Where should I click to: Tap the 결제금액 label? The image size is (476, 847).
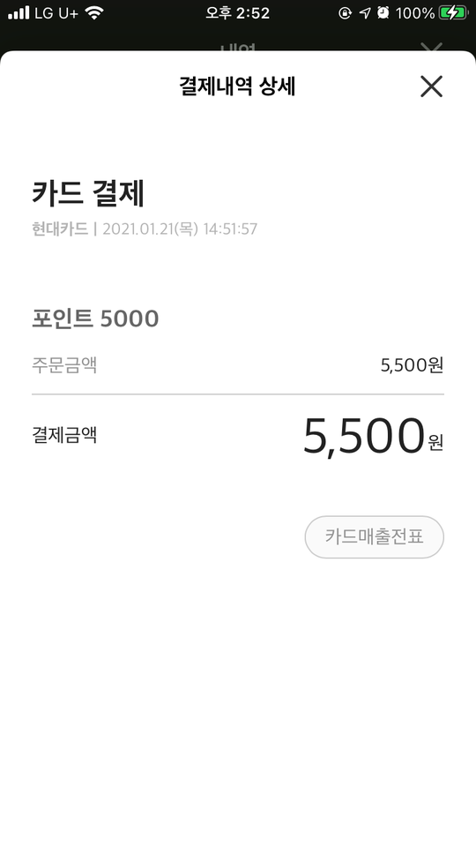pos(64,435)
